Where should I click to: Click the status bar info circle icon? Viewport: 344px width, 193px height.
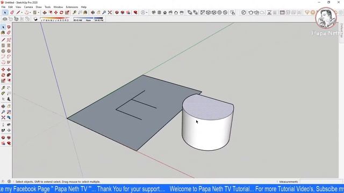(x=9, y=181)
